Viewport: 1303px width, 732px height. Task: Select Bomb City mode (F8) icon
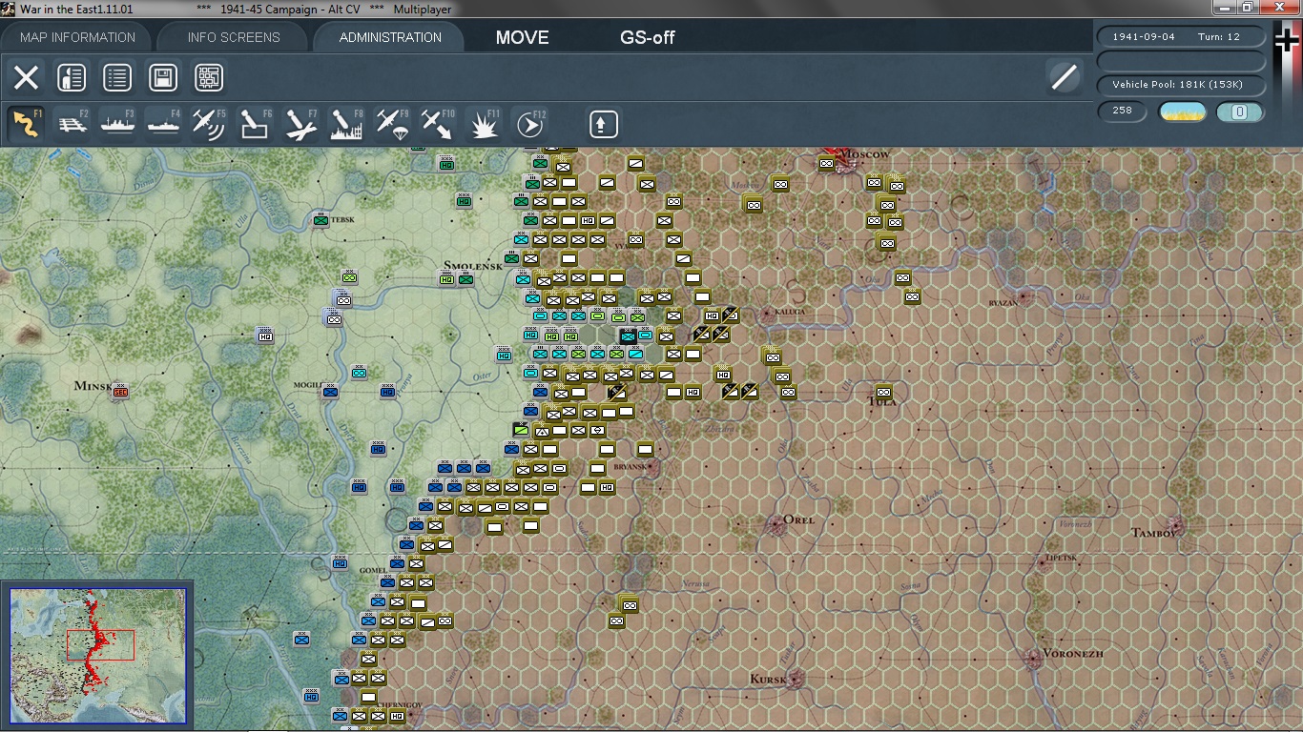pyautogui.click(x=346, y=125)
